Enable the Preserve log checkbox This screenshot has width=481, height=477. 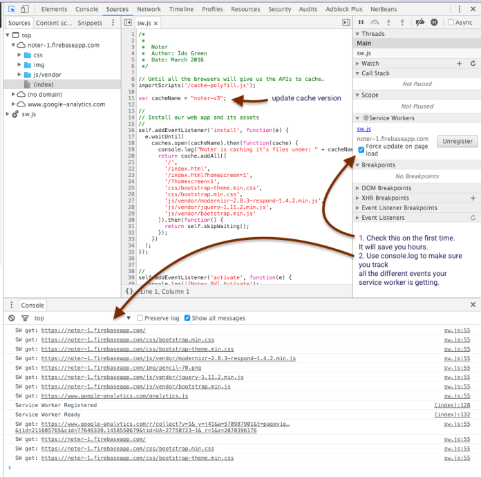coord(140,318)
